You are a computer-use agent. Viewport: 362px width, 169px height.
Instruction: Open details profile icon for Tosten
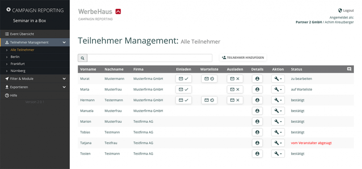(x=257, y=153)
